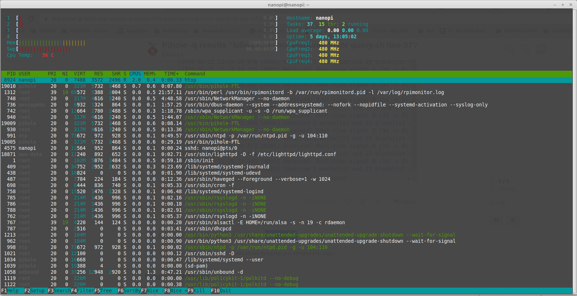This screenshot has width=577, height=296.
Task: Select the ntpd row with PID 991
Action: point(287,136)
